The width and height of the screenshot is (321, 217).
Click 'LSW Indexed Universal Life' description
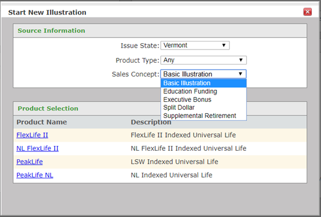point(175,162)
